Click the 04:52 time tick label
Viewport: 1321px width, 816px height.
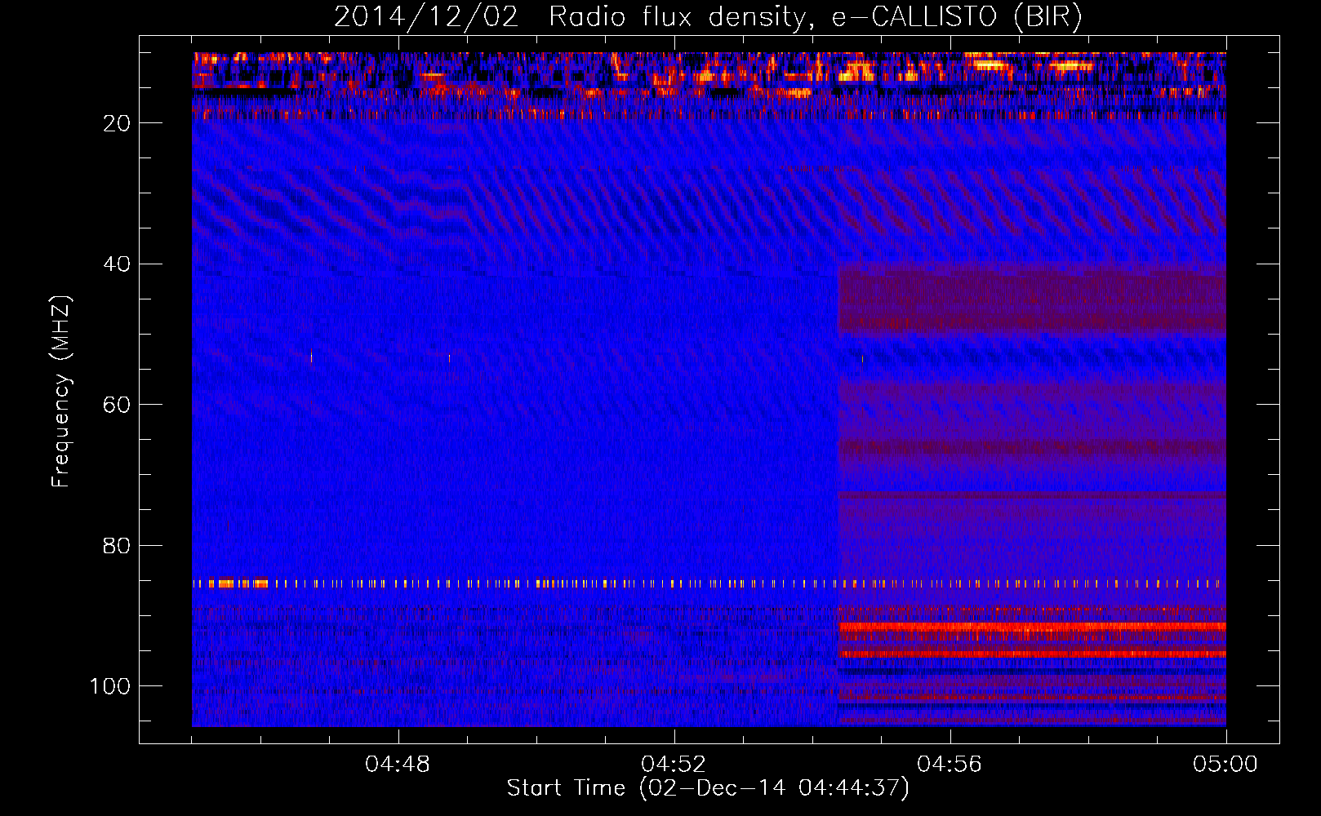(674, 765)
